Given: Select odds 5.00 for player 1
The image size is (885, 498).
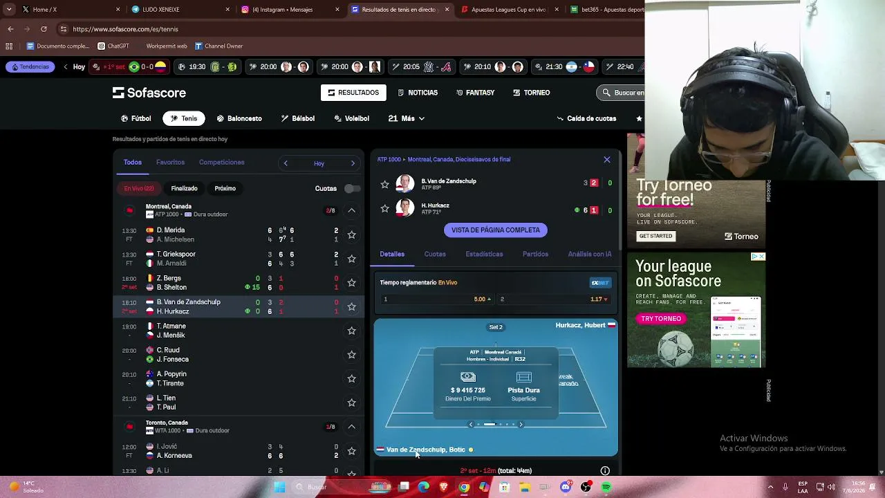Looking at the screenshot, I should tap(437, 299).
